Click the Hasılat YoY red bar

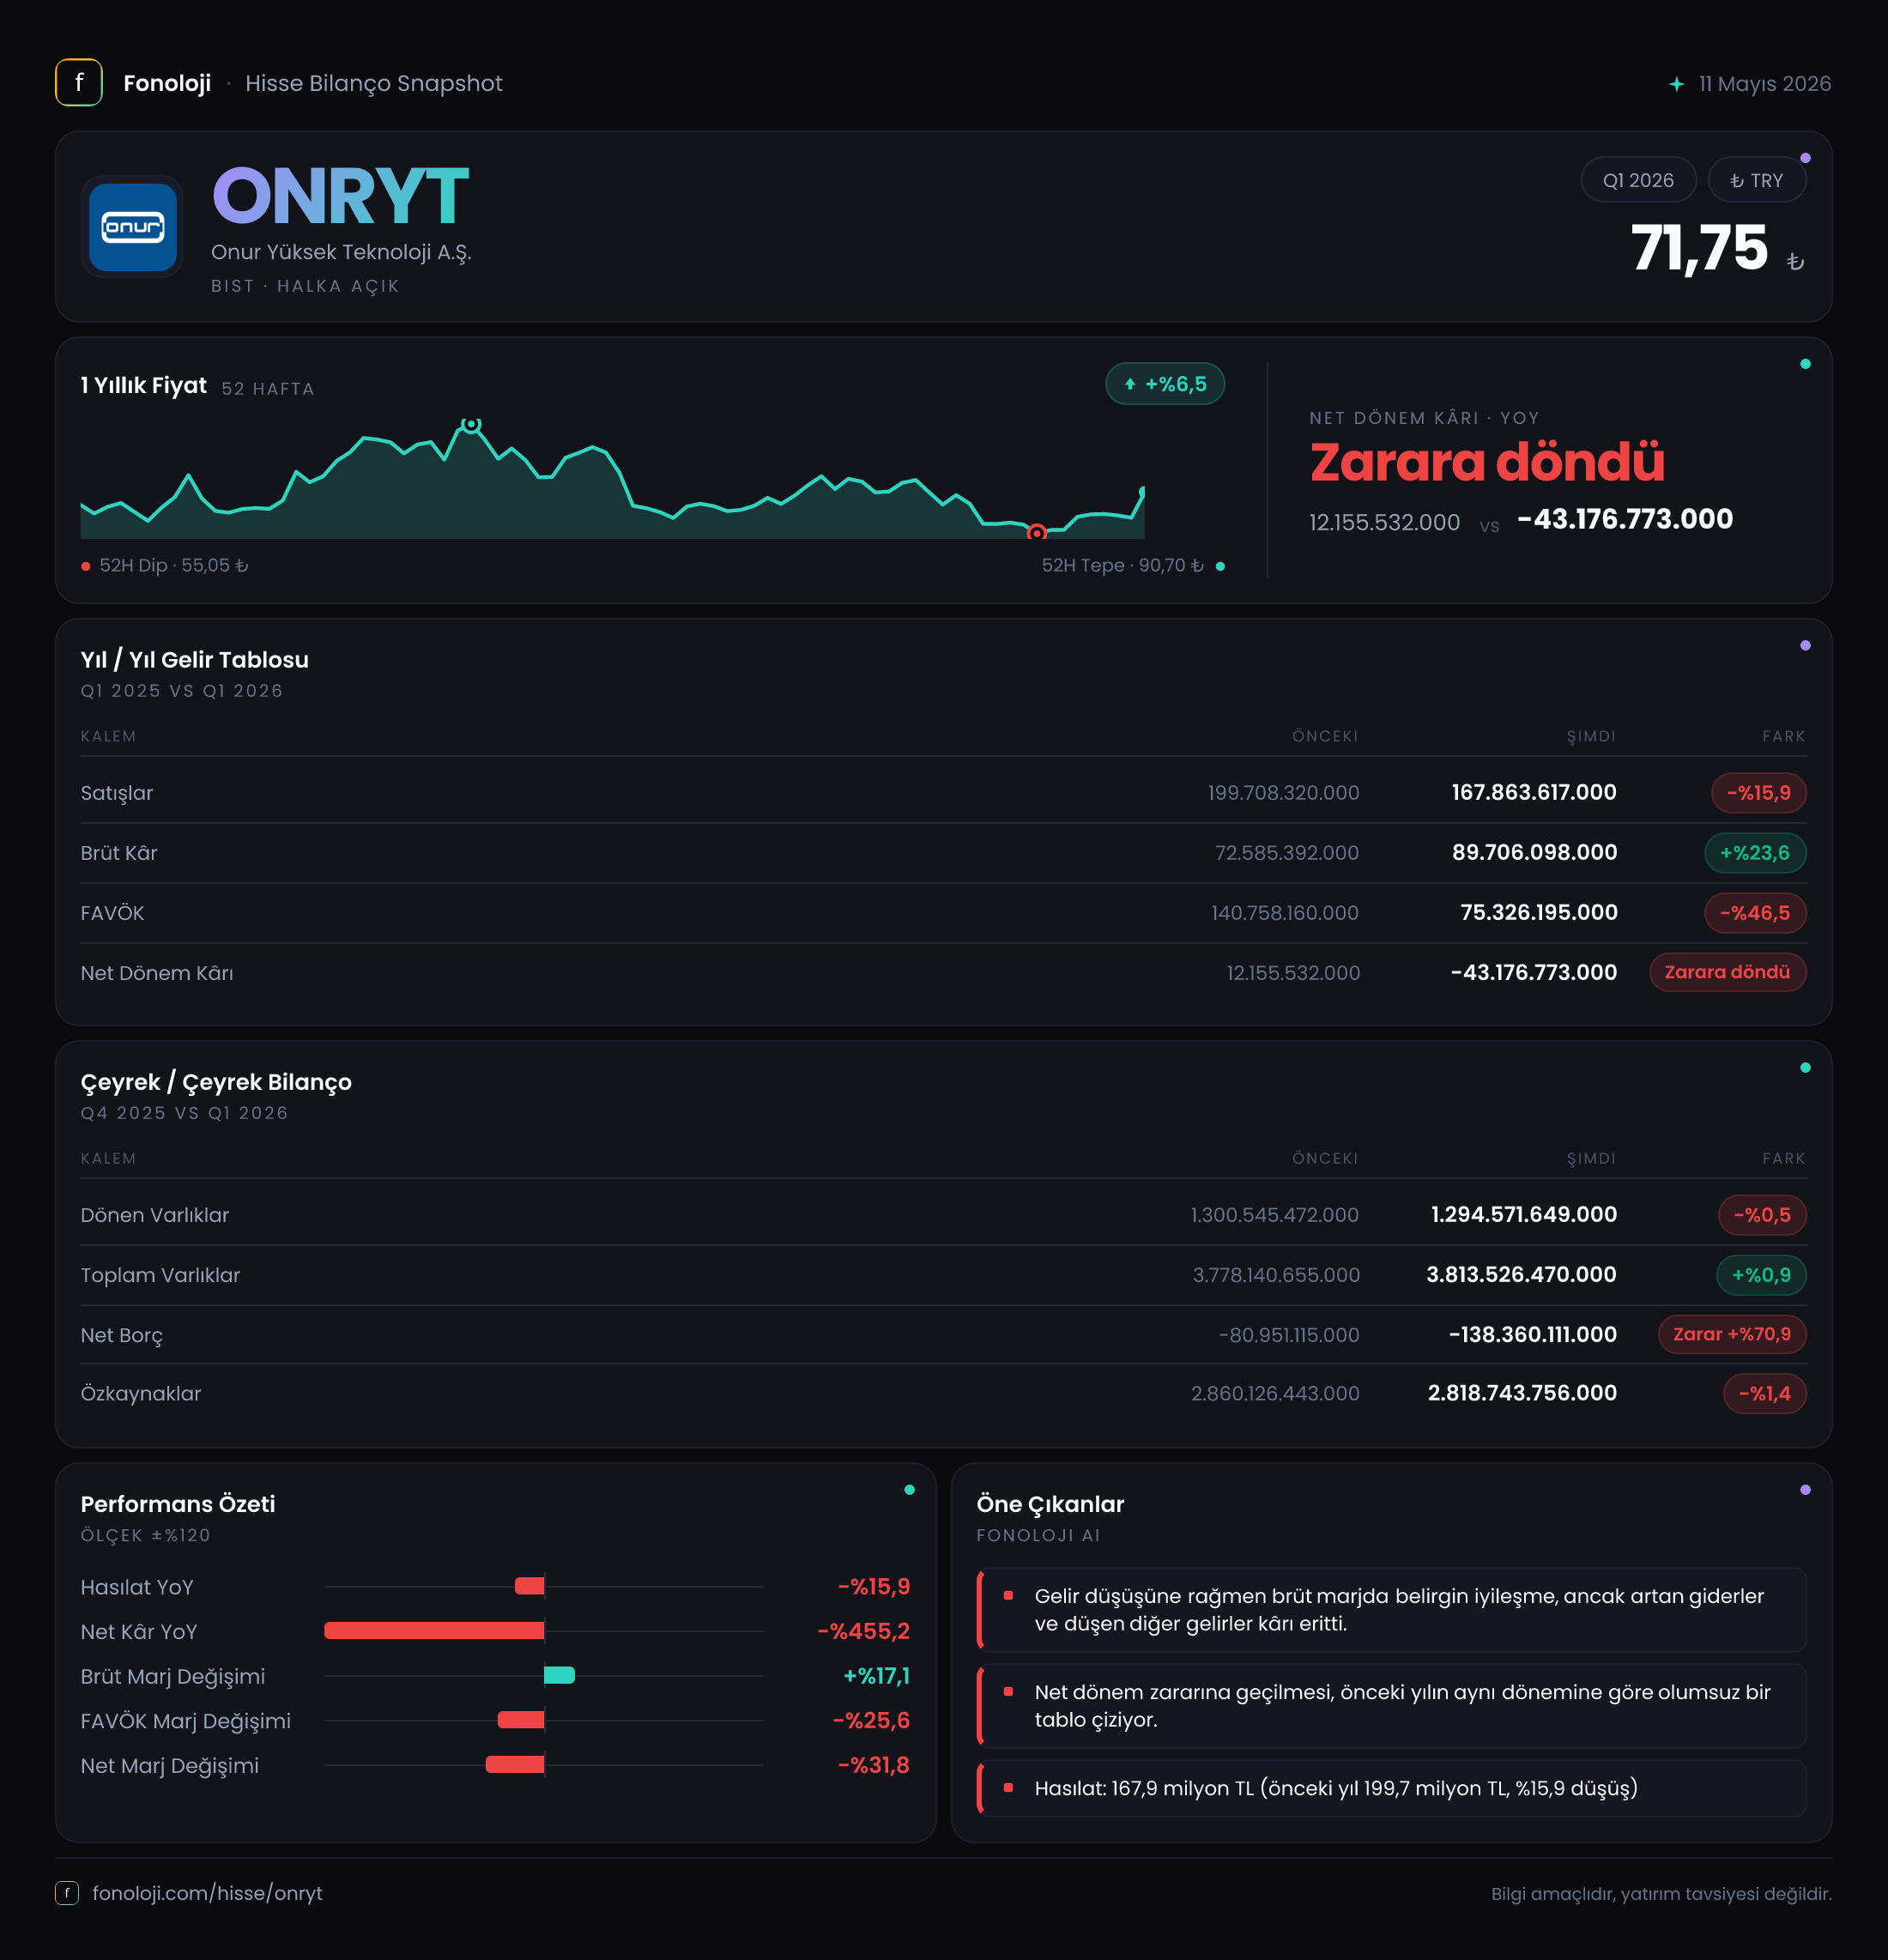530,1586
